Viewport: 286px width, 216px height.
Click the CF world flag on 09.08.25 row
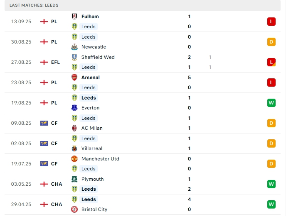(44, 123)
